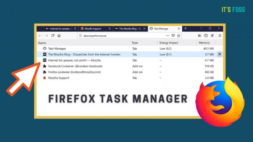Minimize the Firefox window
The width and height of the screenshot is (253, 142).
pos(201,28)
